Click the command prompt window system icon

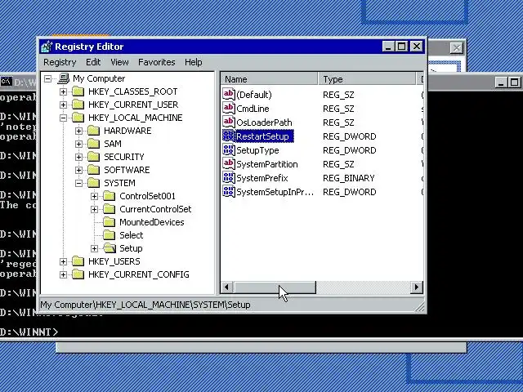point(6,82)
